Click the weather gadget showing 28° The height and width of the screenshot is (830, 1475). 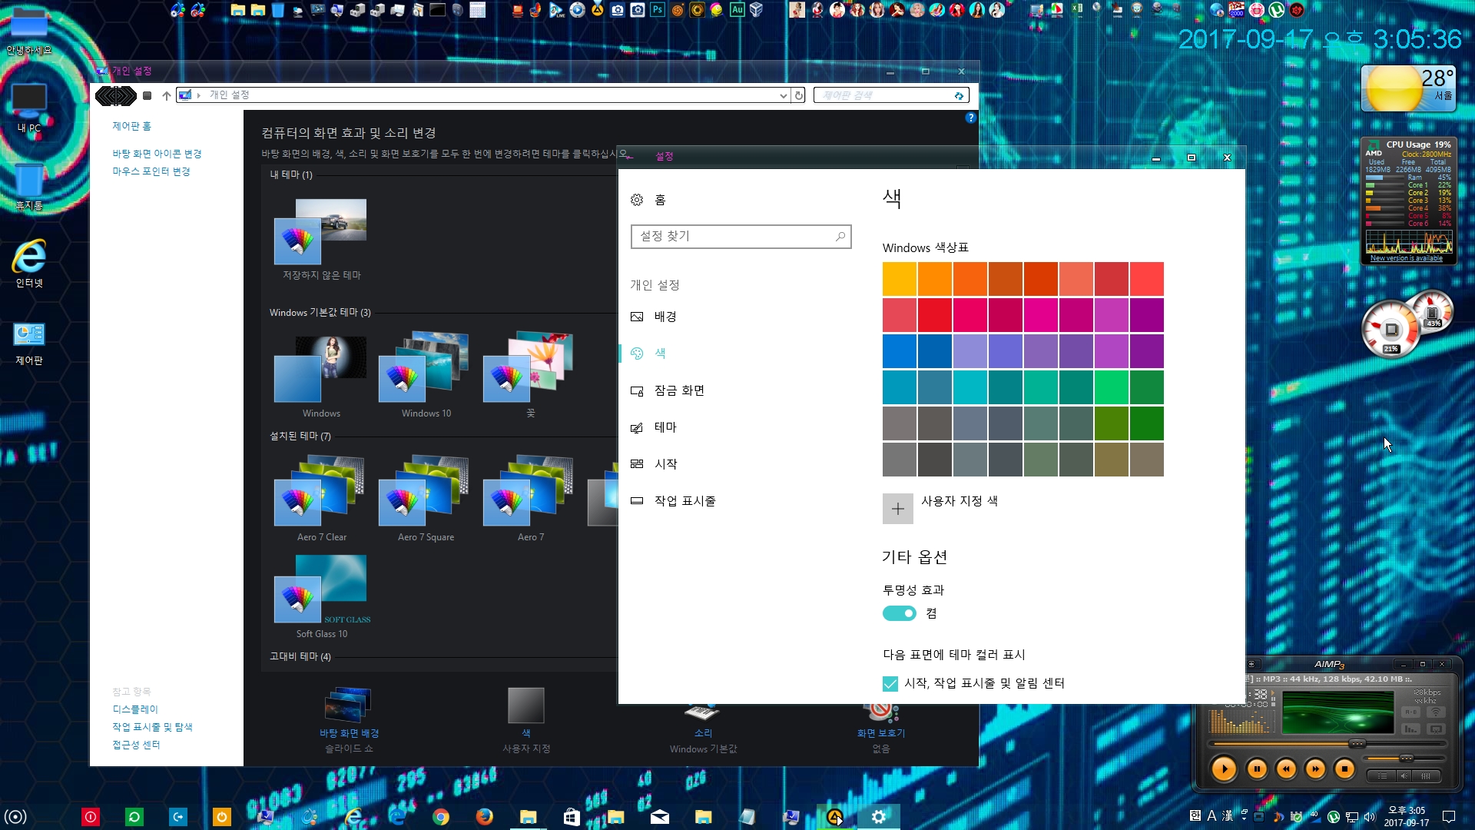pos(1409,88)
